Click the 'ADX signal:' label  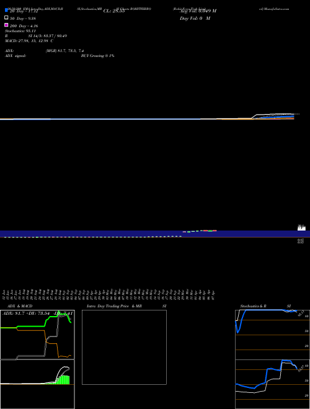15,56
